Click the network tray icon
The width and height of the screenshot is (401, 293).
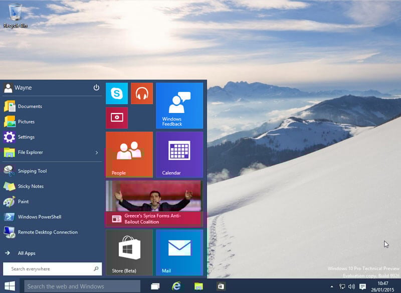click(x=342, y=286)
